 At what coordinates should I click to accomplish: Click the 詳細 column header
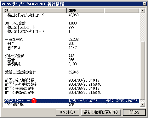85,11
